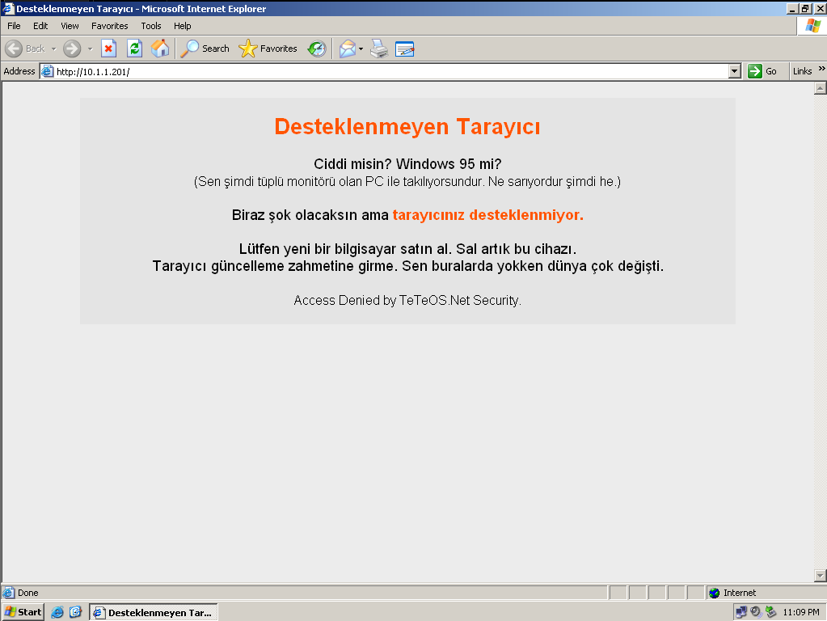This screenshot has width=827, height=621.
Task: Open the Help menu
Action: pos(183,26)
